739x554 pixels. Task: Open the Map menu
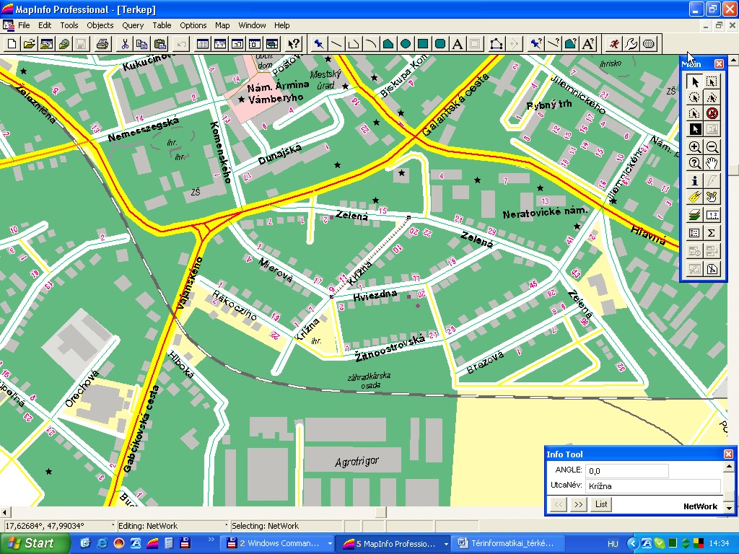click(x=222, y=25)
